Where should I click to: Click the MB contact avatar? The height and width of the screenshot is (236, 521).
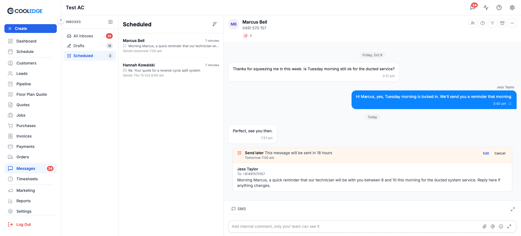(x=234, y=24)
